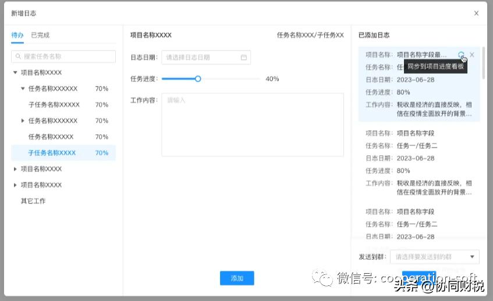Click the 70% value of highlighted subtask
Screen dimensions: 493x301
[x=101, y=153]
